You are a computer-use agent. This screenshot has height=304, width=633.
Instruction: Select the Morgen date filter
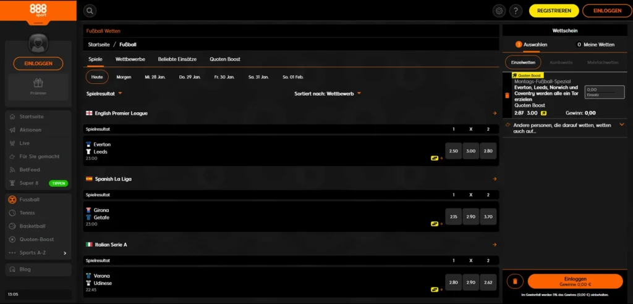[124, 77]
